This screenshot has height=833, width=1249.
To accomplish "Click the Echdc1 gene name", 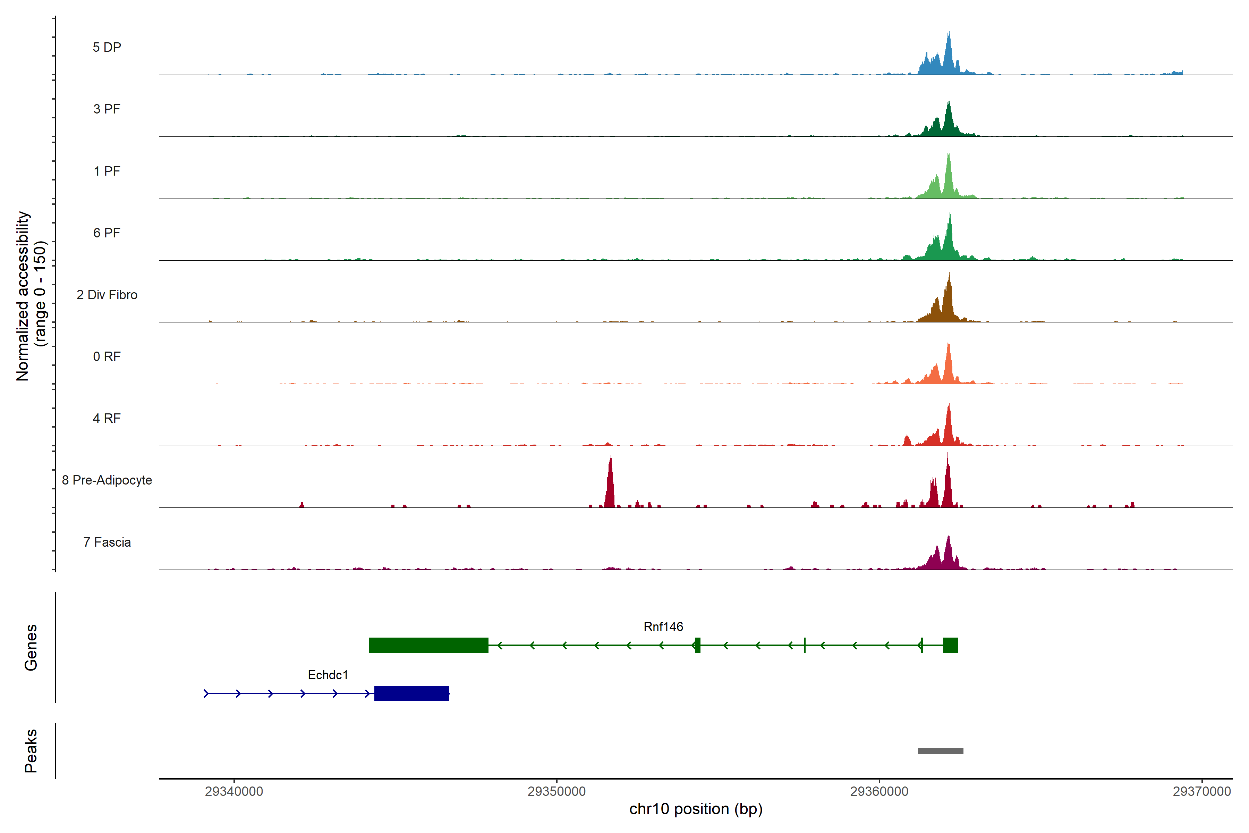I will [x=328, y=675].
